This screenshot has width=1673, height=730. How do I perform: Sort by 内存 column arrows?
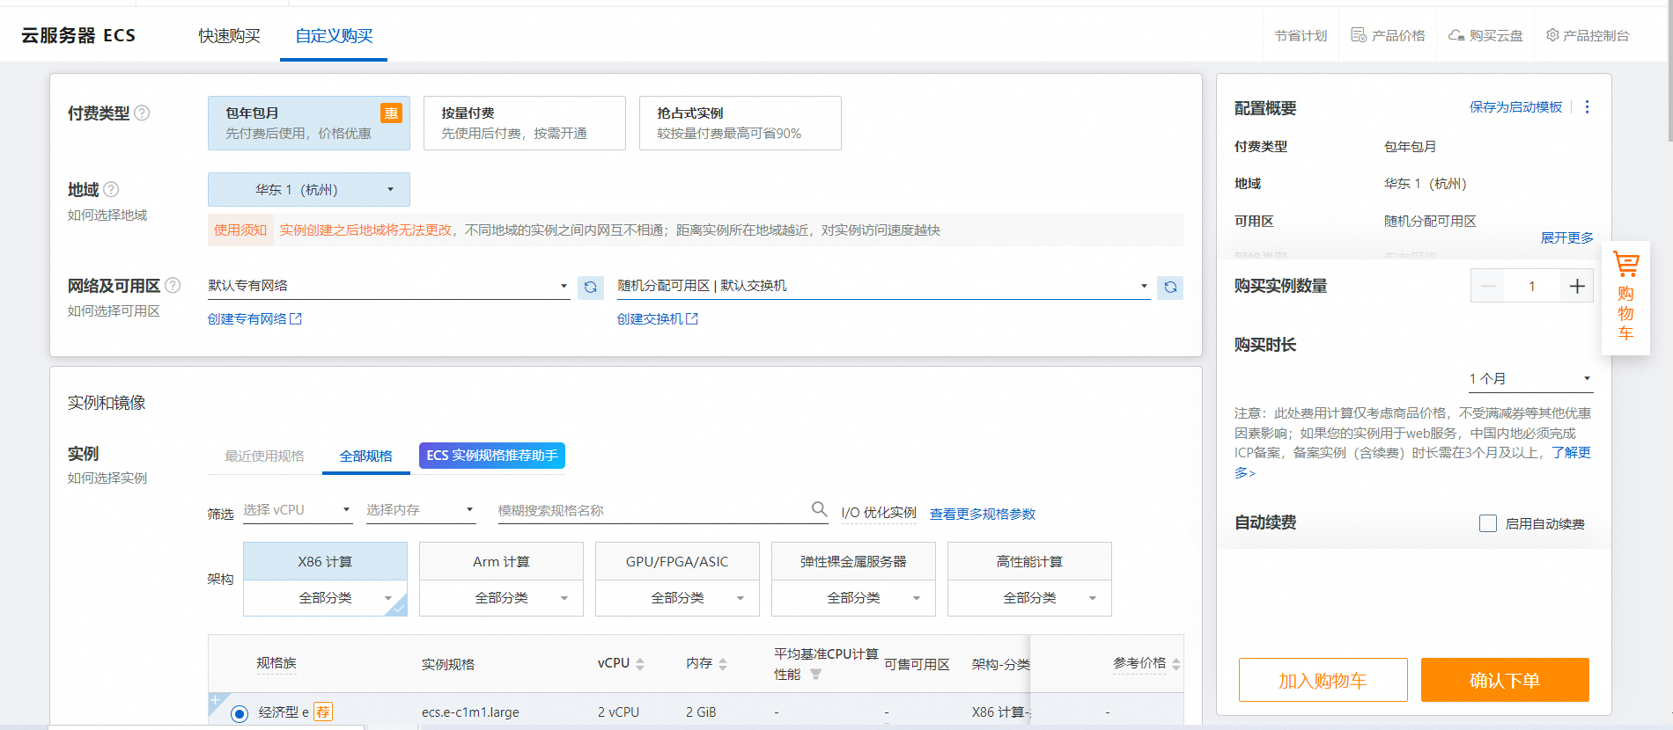723,664
